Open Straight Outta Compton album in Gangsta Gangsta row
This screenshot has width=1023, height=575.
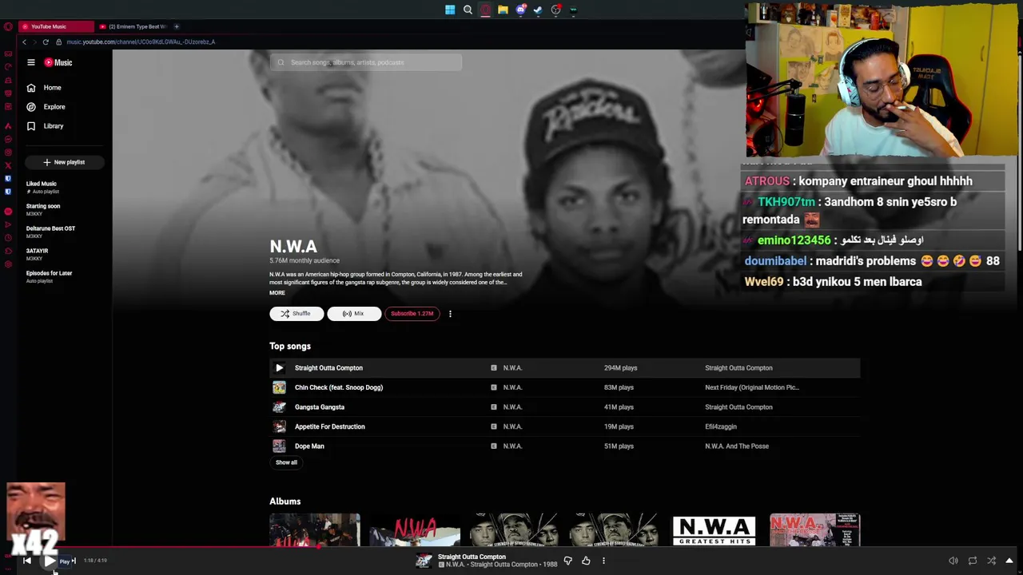coord(738,407)
